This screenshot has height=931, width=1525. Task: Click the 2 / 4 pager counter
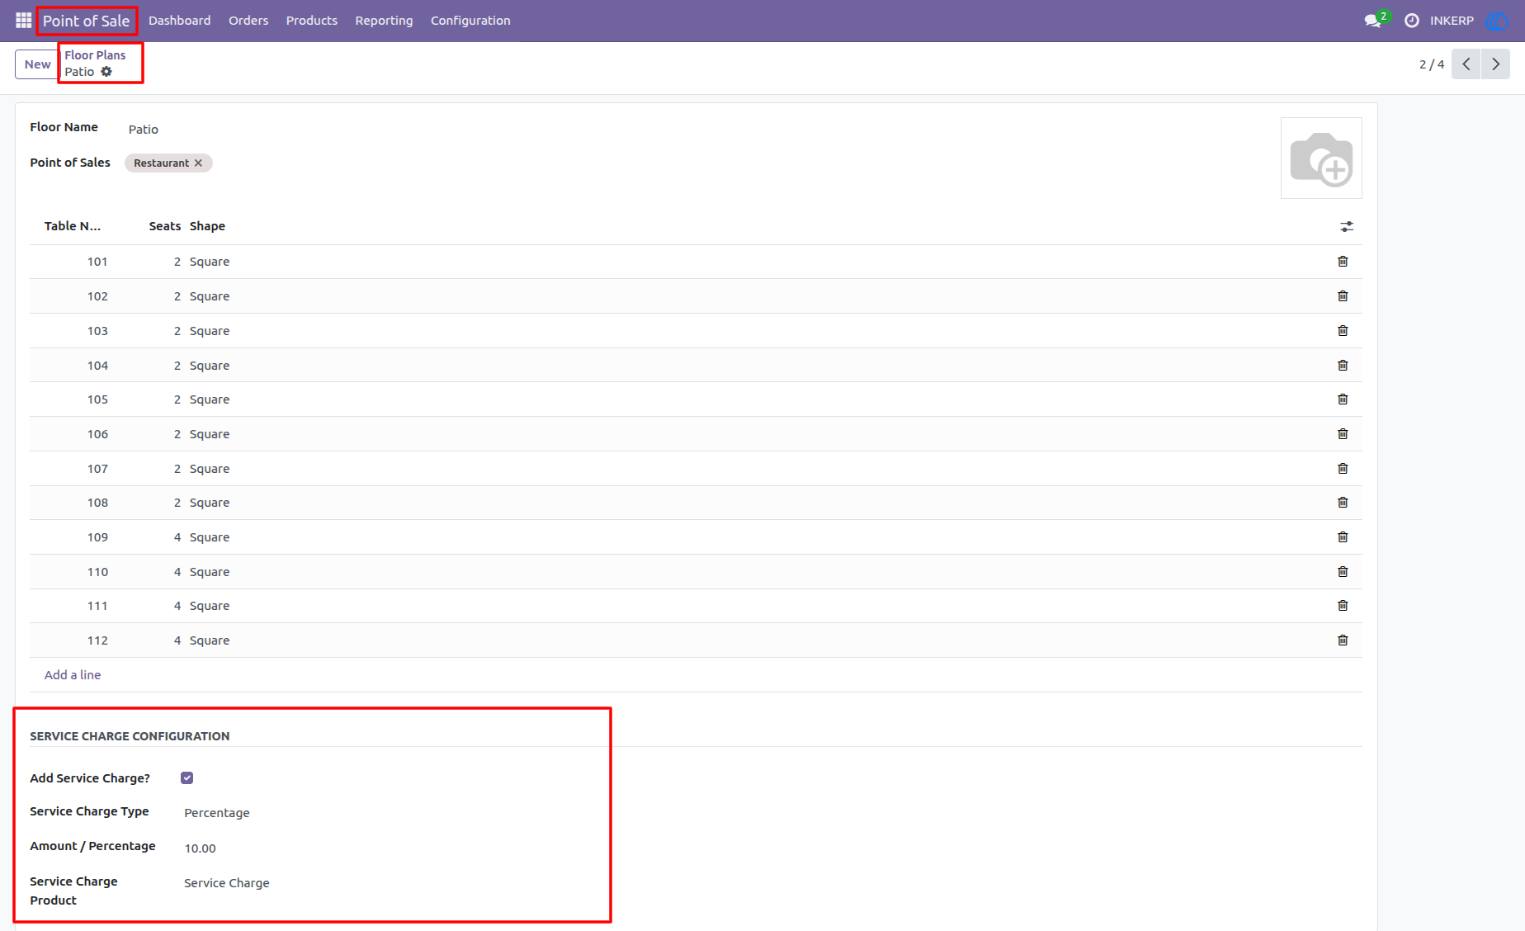(x=1432, y=64)
